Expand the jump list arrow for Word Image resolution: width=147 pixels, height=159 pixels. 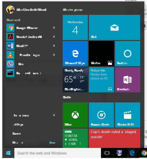pyautogui.click(x=54, y=46)
